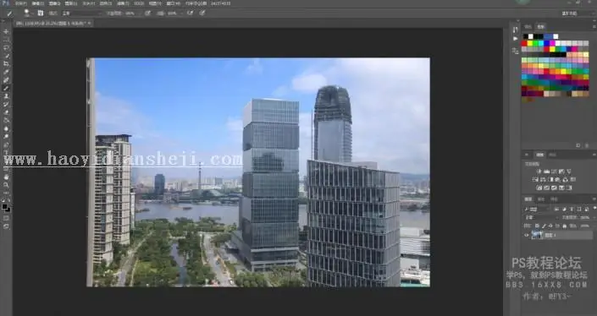Open the brush preset picker dropdown
Viewport: 597px width, 316px height.
point(28,13)
